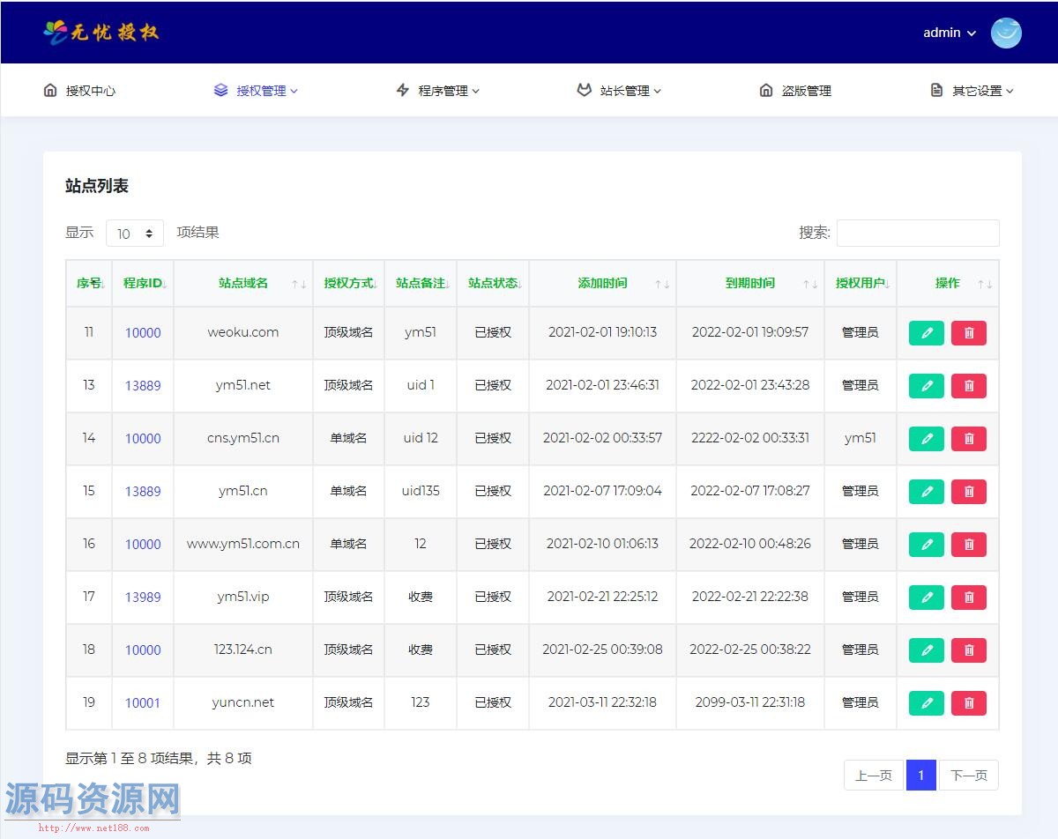
Task: Sort table by 程序ID column
Action: point(143,283)
